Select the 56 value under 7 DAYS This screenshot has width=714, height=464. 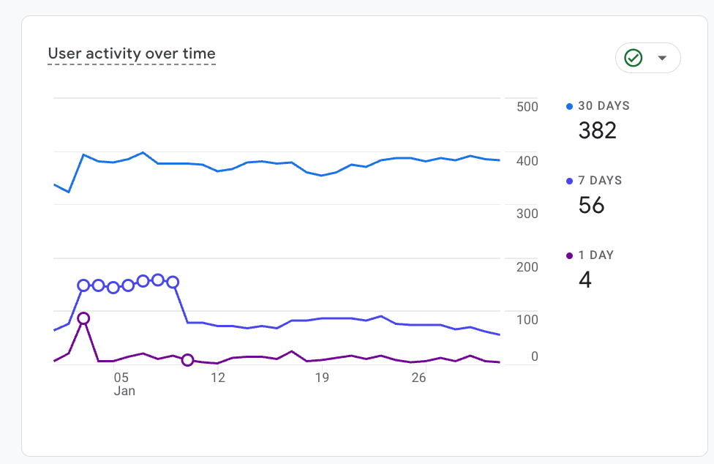click(x=591, y=205)
